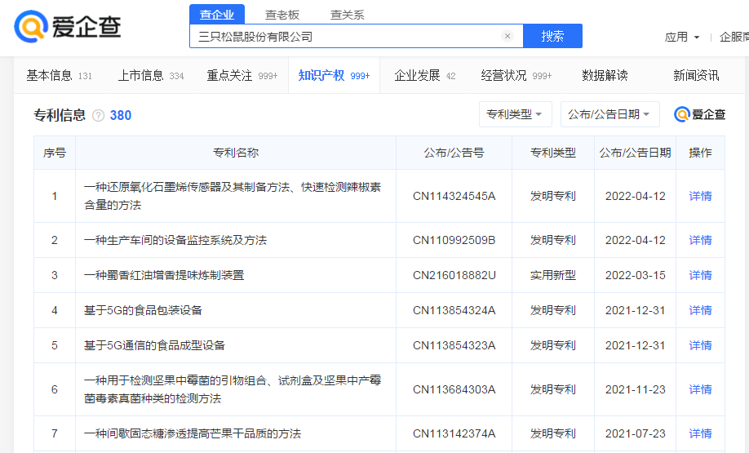Click the 检测坚果中霉菌 patent name

(x=233, y=389)
